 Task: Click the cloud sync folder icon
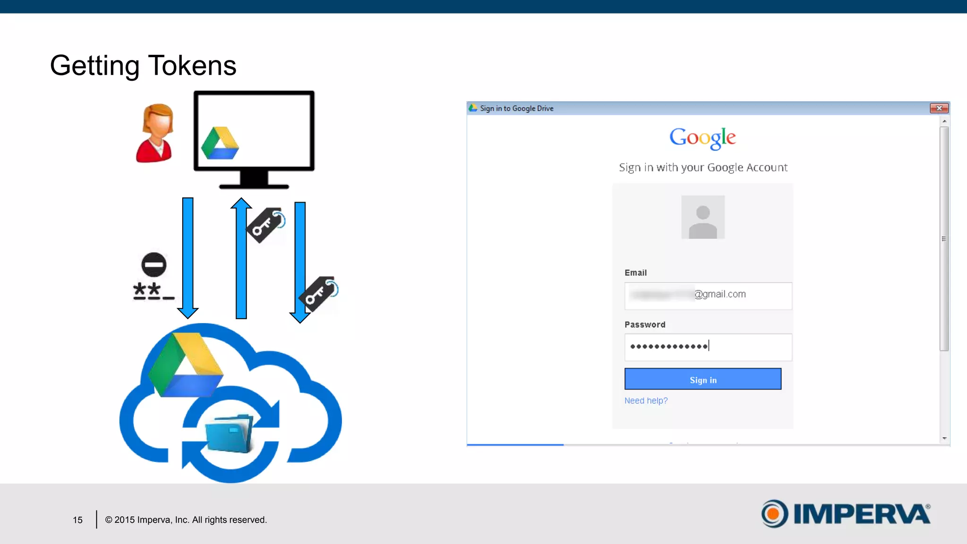click(230, 433)
